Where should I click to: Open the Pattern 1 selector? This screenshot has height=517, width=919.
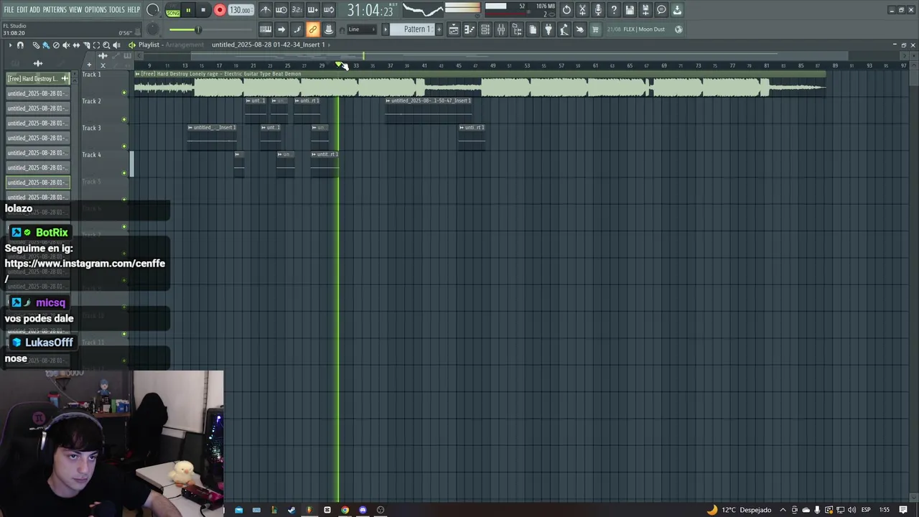[x=412, y=29]
